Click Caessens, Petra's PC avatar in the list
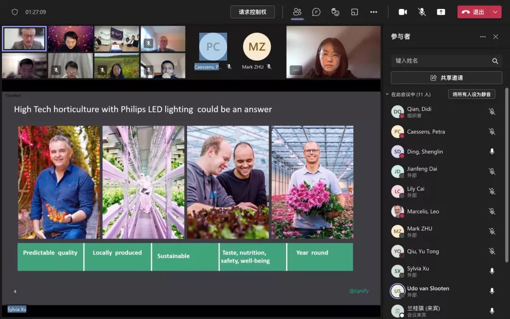 (x=398, y=131)
